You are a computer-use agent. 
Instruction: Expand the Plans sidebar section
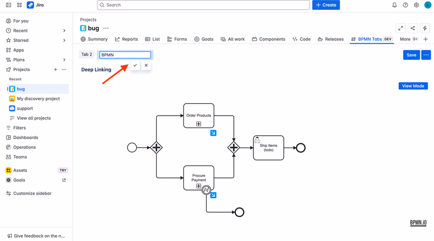[x=64, y=60]
